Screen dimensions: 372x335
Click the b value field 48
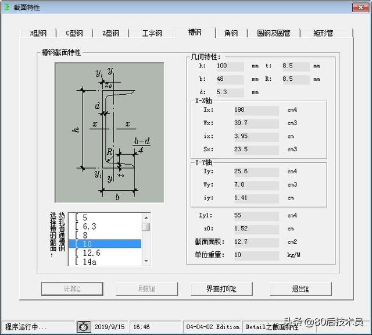[x=230, y=79]
